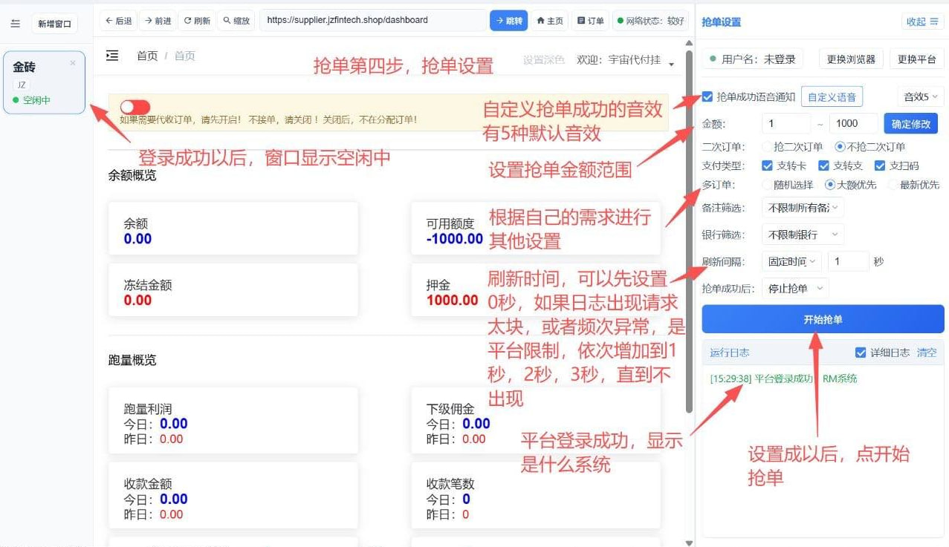Go to 主页 home icon button
The image size is (949, 547).
pos(550,21)
